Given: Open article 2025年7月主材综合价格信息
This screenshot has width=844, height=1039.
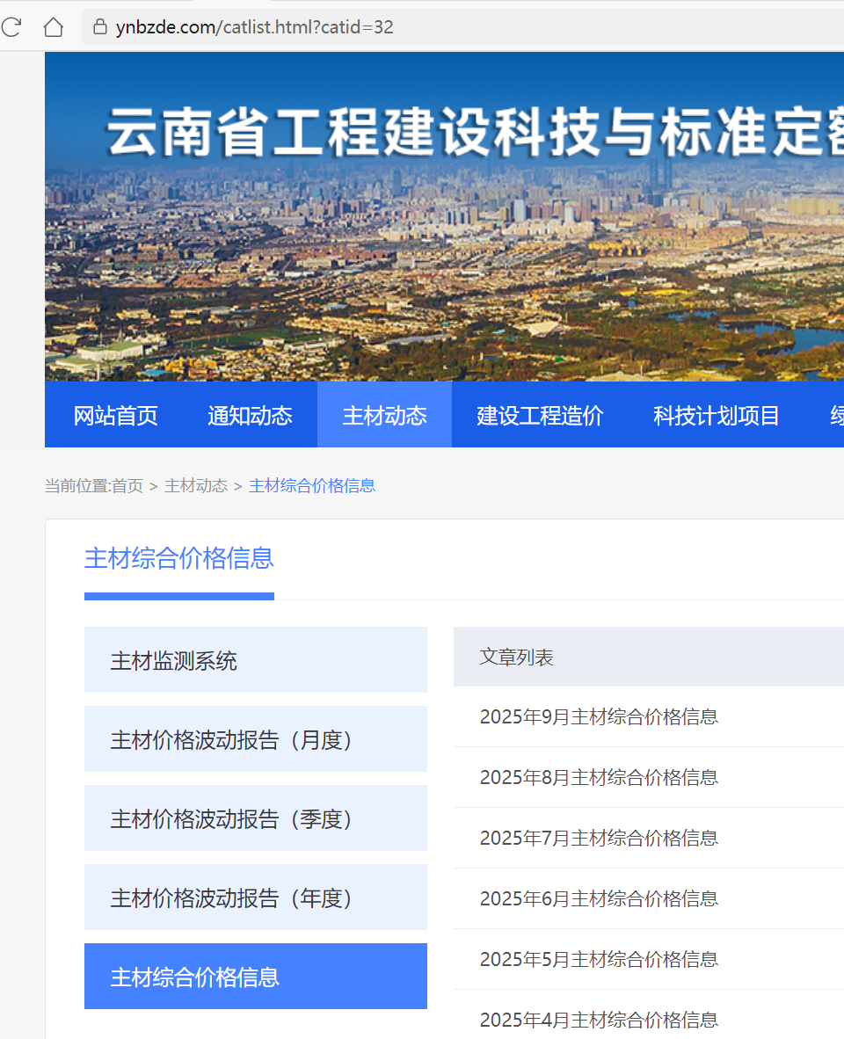Looking at the screenshot, I should tap(599, 839).
